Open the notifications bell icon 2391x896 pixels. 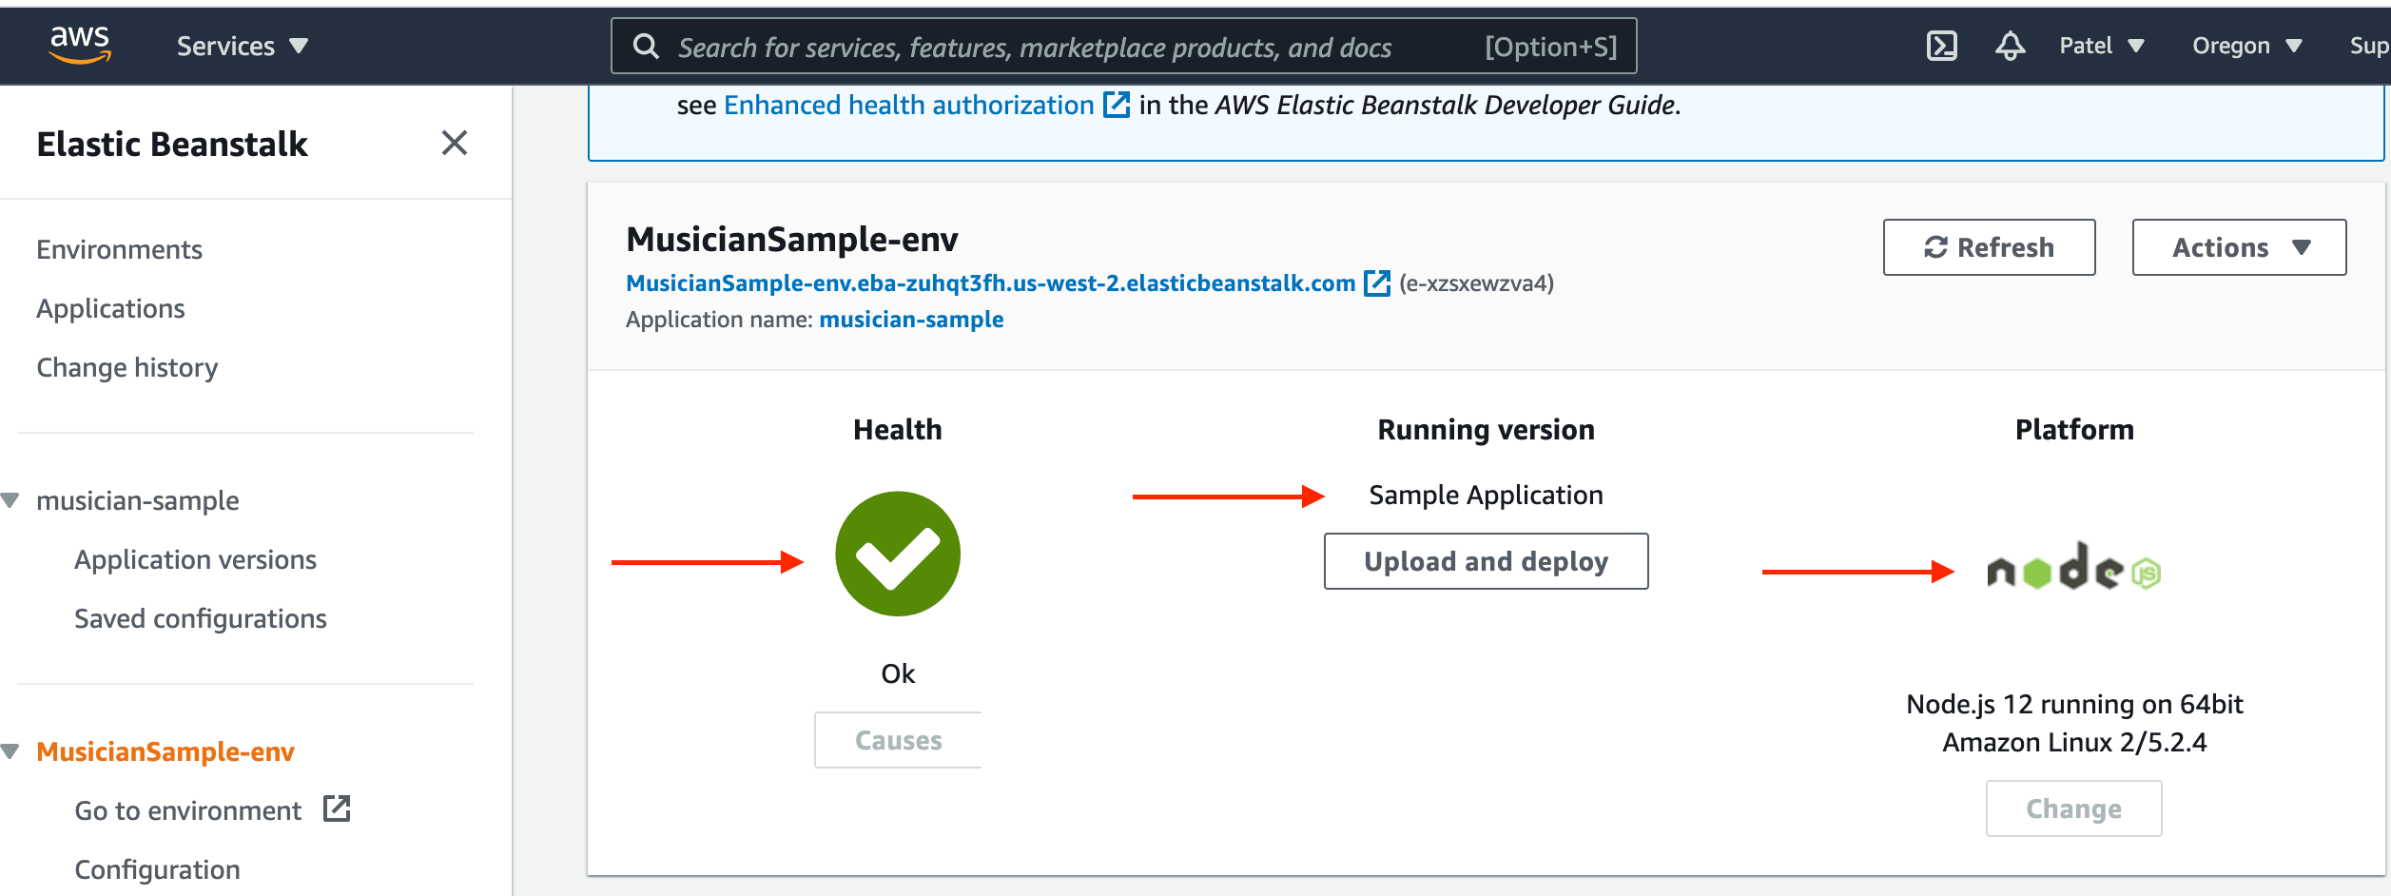click(x=2010, y=46)
